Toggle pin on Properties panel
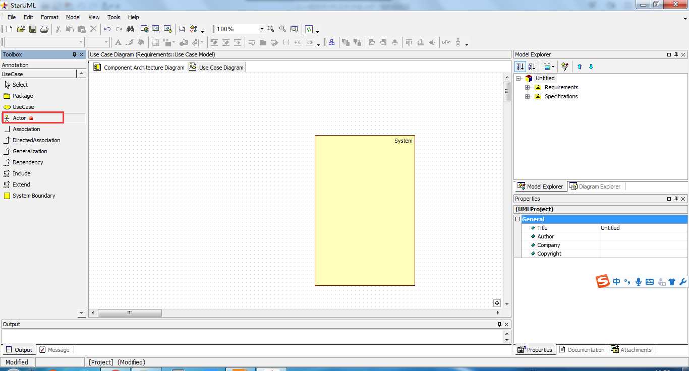The image size is (689, 371). click(676, 199)
